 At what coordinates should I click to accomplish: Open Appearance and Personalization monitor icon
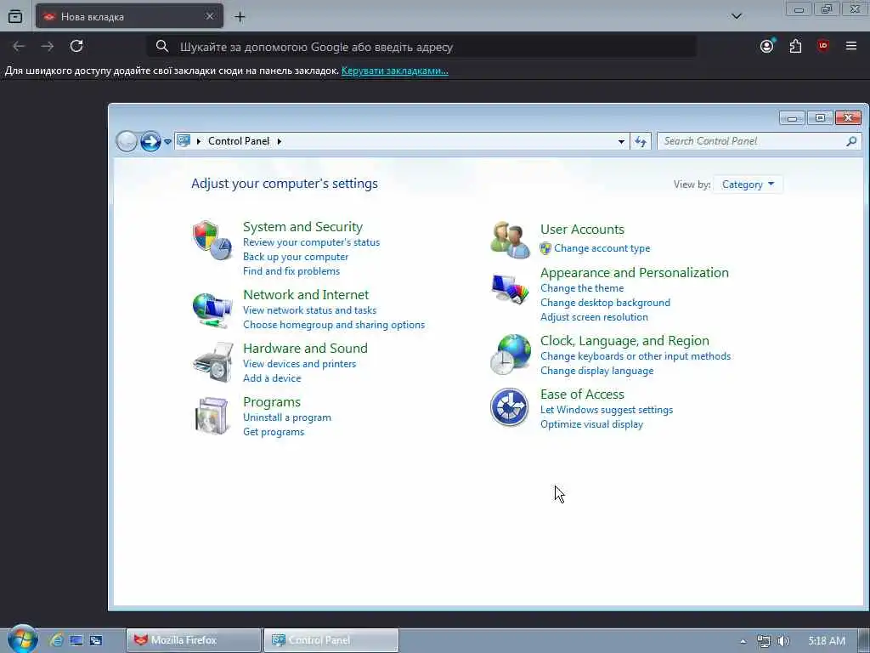coord(510,289)
